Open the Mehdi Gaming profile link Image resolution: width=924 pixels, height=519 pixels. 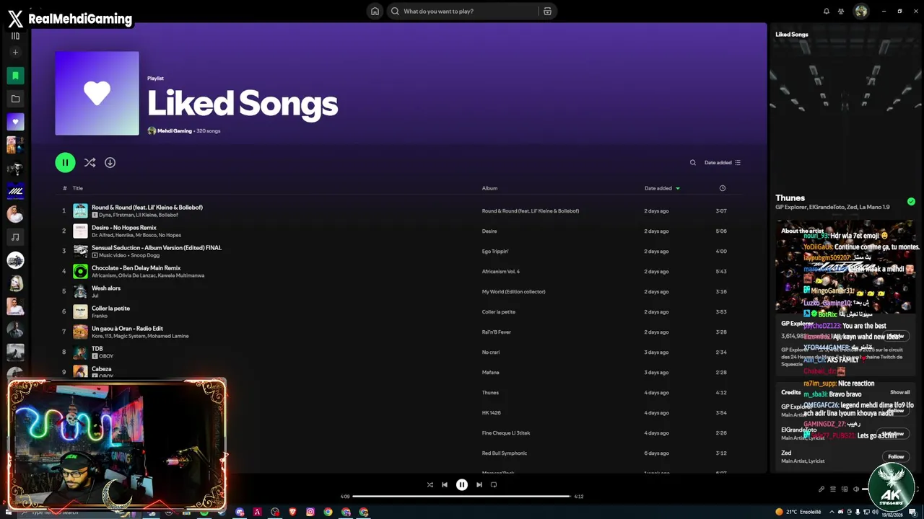(174, 130)
